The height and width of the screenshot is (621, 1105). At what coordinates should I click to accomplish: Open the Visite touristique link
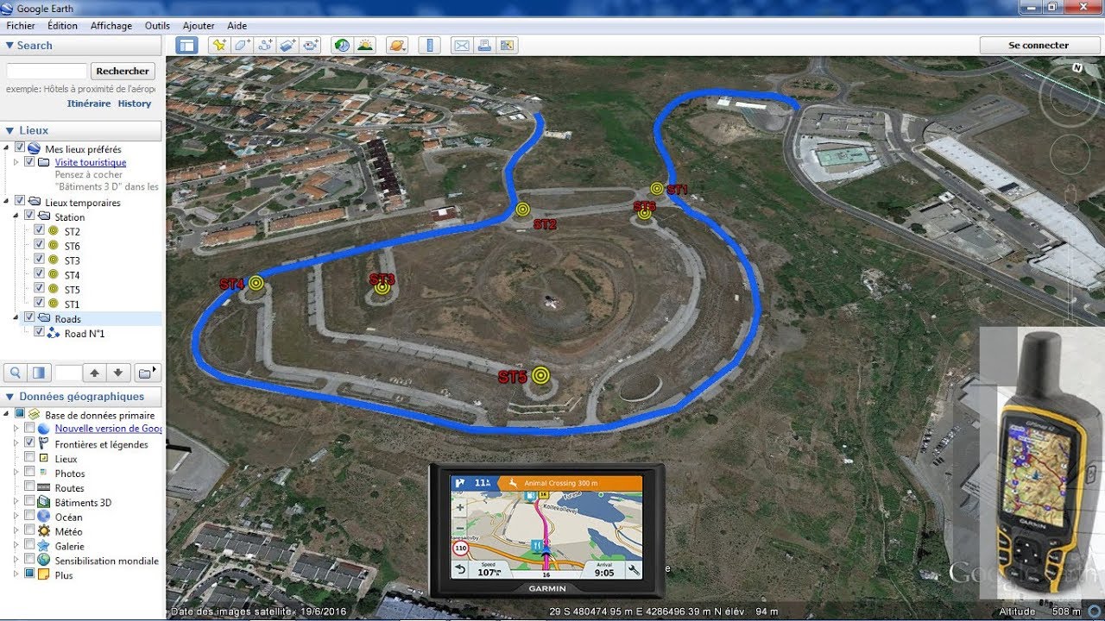click(x=91, y=162)
